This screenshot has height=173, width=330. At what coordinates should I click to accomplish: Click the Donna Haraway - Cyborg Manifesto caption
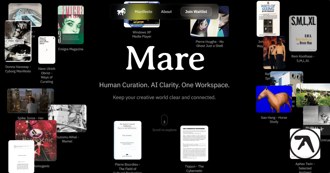18,69
